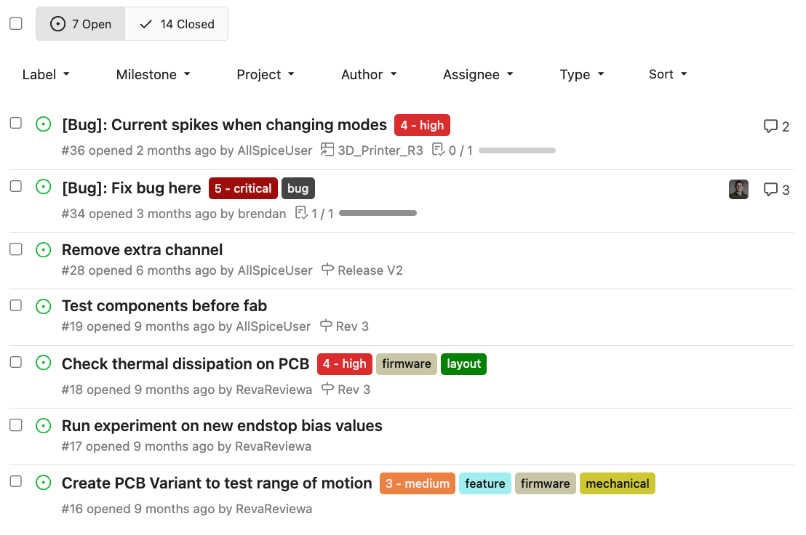Click assignee avatar on Fix bug here

click(738, 190)
